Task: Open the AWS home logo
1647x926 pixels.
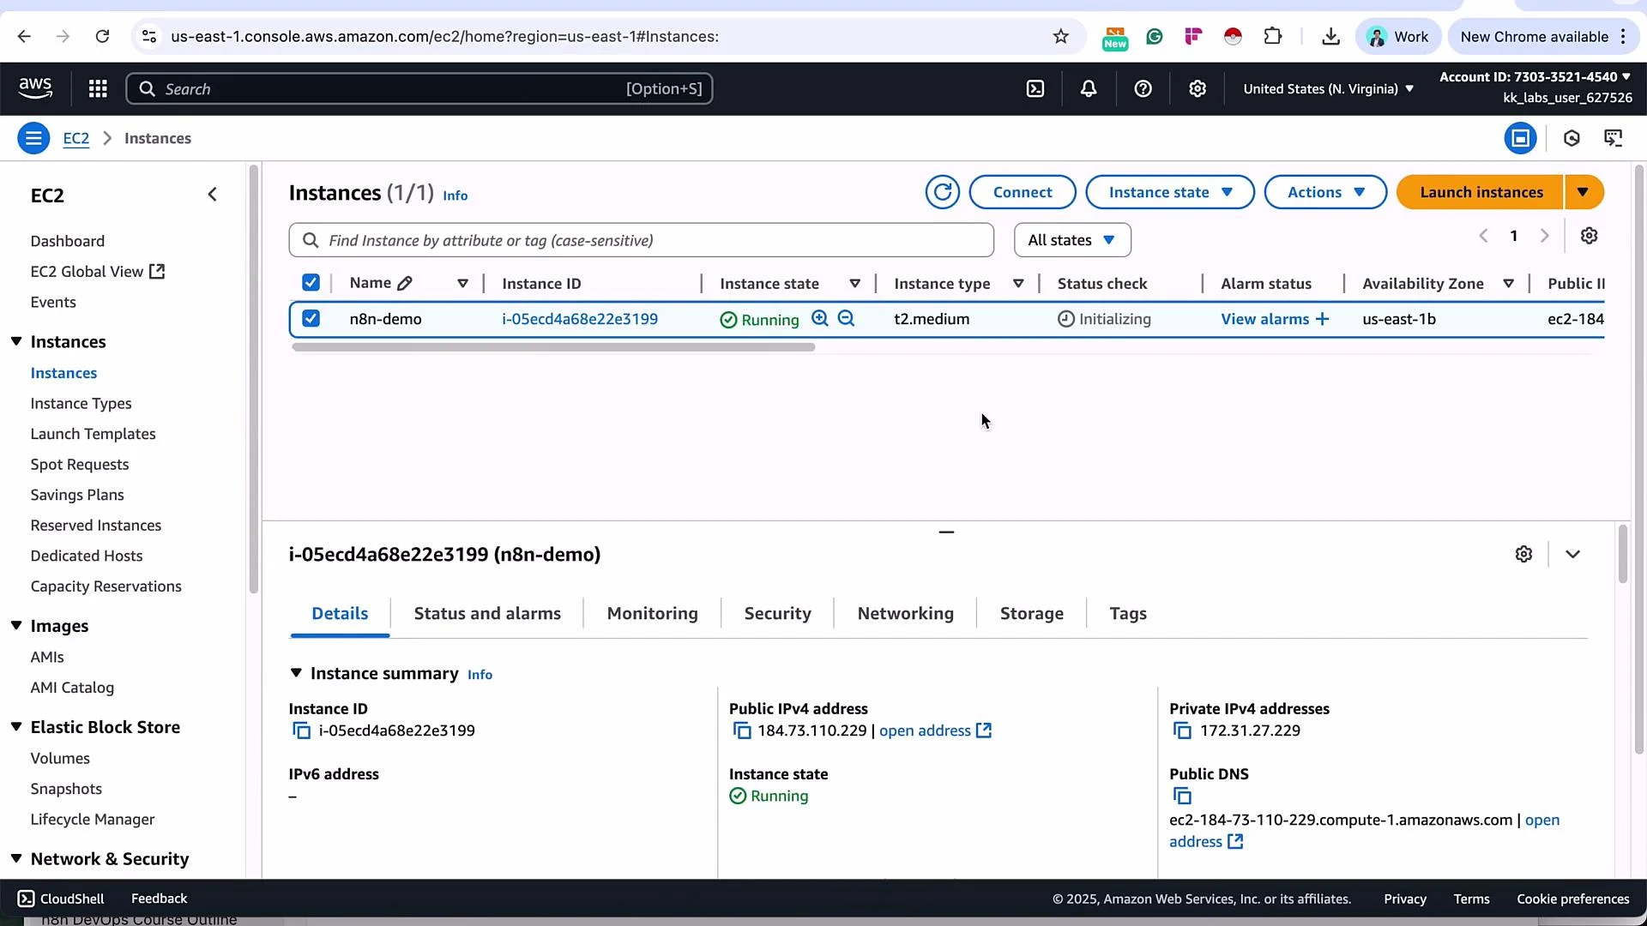Action: (35, 88)
